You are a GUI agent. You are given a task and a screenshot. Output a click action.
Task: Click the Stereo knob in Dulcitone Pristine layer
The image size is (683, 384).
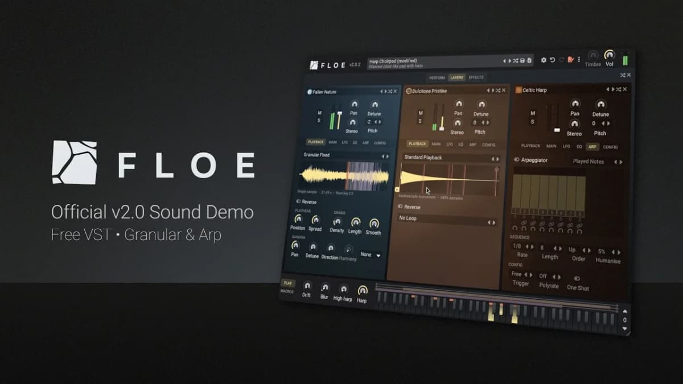pos(458,123)
